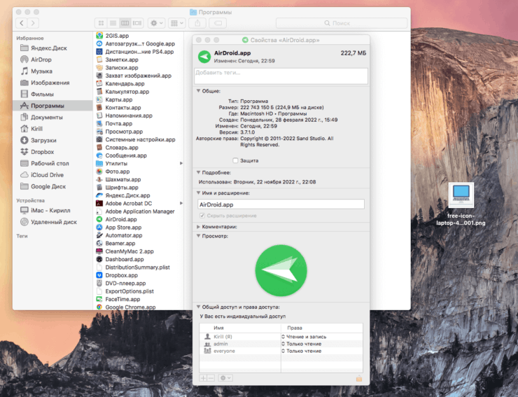This screenshot has width=518, height=397.
Task: Change rights for Kirill (Я)
Action: 304,337
